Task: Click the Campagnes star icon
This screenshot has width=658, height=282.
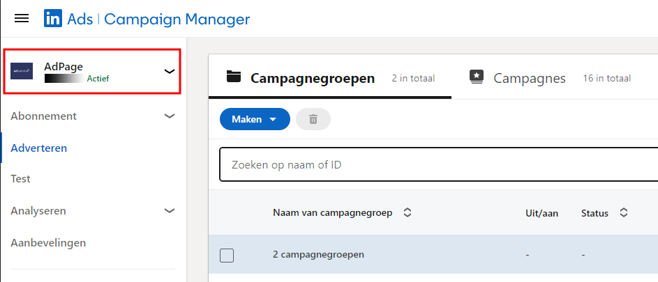Action: 477,77
